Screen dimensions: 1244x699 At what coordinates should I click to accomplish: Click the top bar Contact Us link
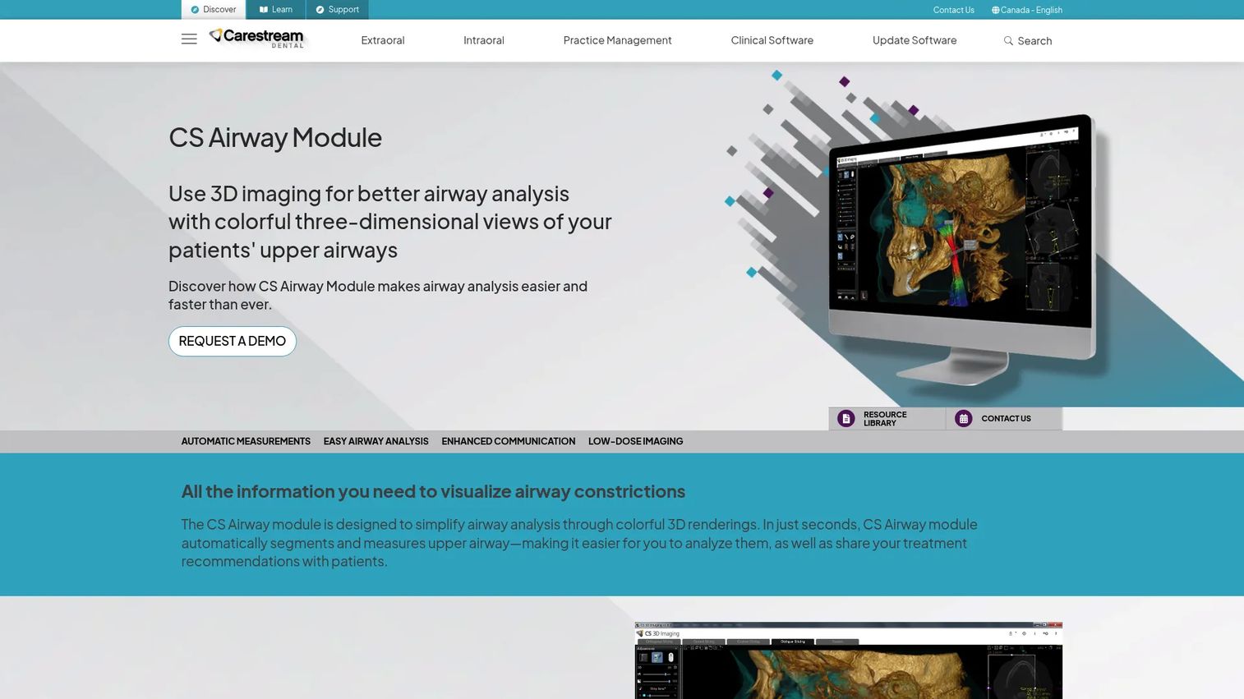point(953,10)
